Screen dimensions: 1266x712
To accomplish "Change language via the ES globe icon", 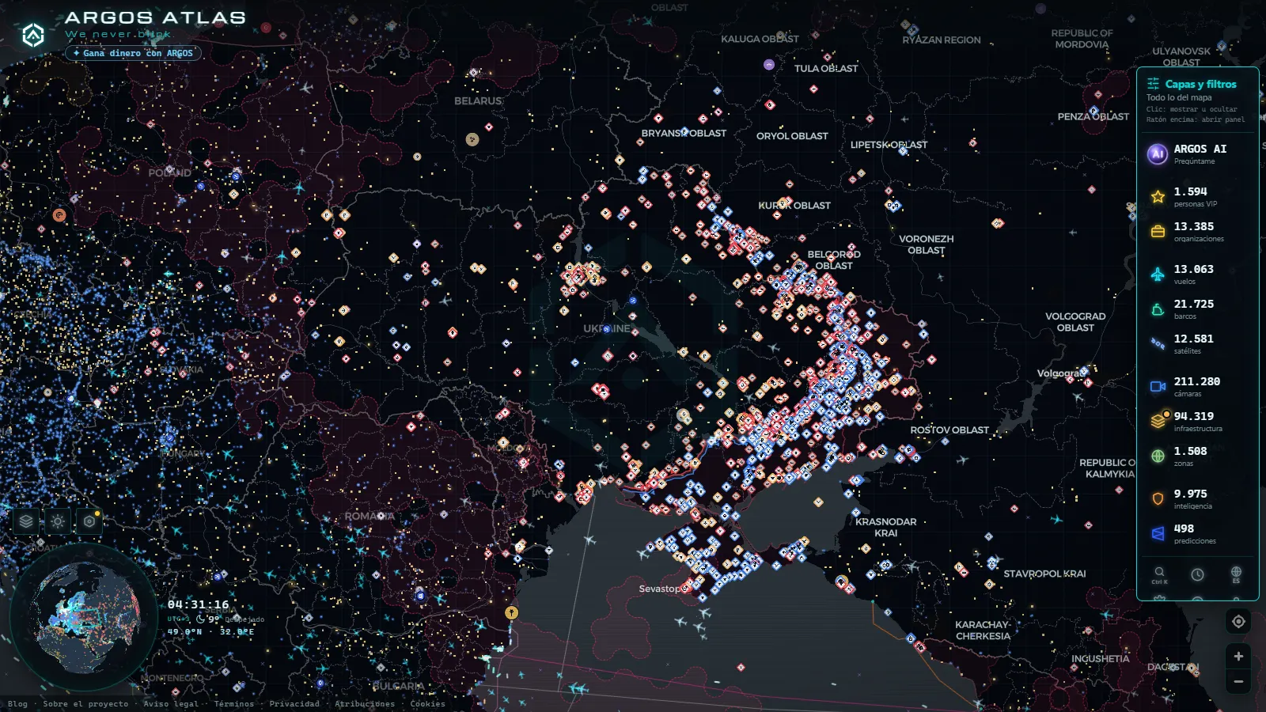I will point(1236,574).
